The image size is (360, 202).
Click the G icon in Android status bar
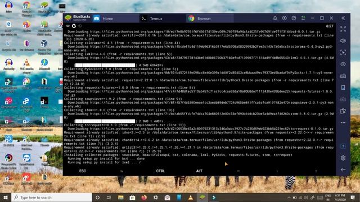pyautogui.click(x=74, y=26)
